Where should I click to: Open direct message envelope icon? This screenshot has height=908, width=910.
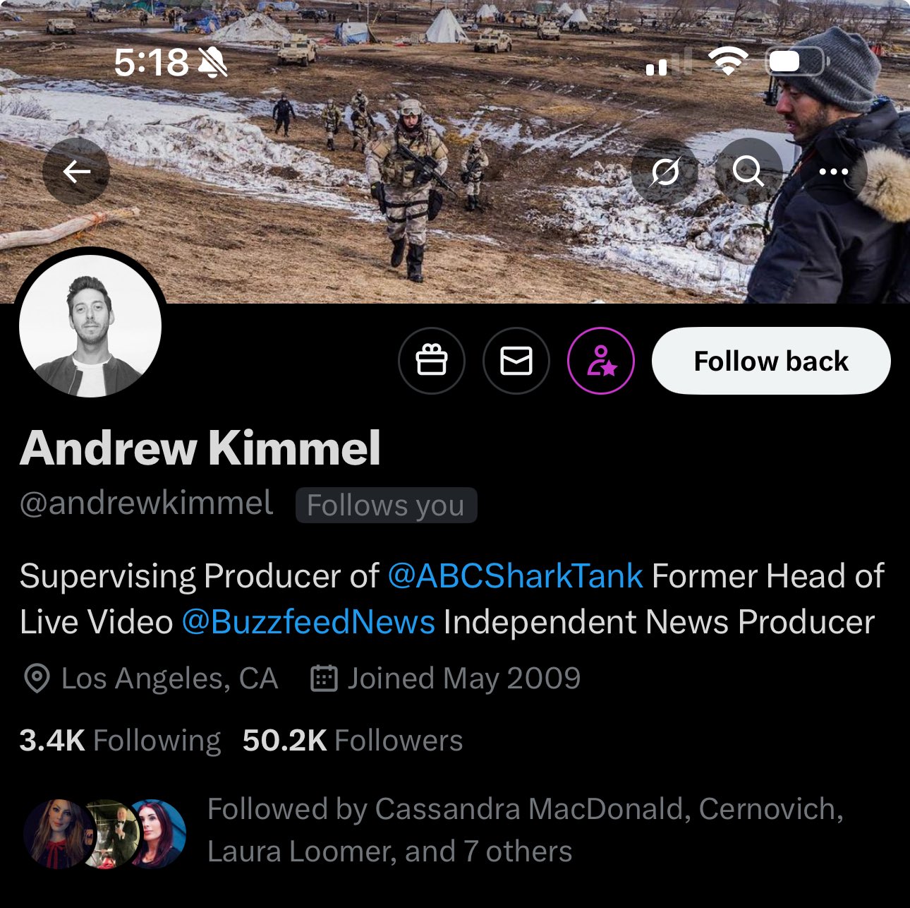(x=516, y=361)
